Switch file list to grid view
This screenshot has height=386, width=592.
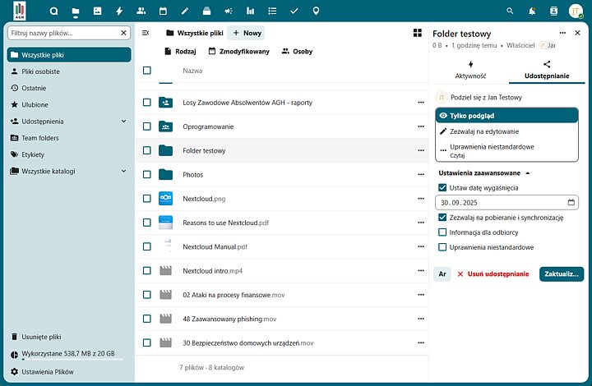(417, 33)
